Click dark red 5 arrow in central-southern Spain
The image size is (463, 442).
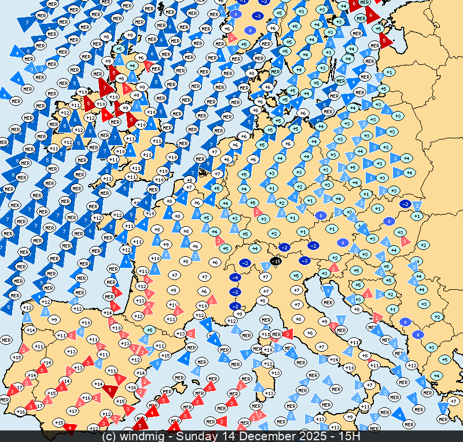click(x=109, y=390)
